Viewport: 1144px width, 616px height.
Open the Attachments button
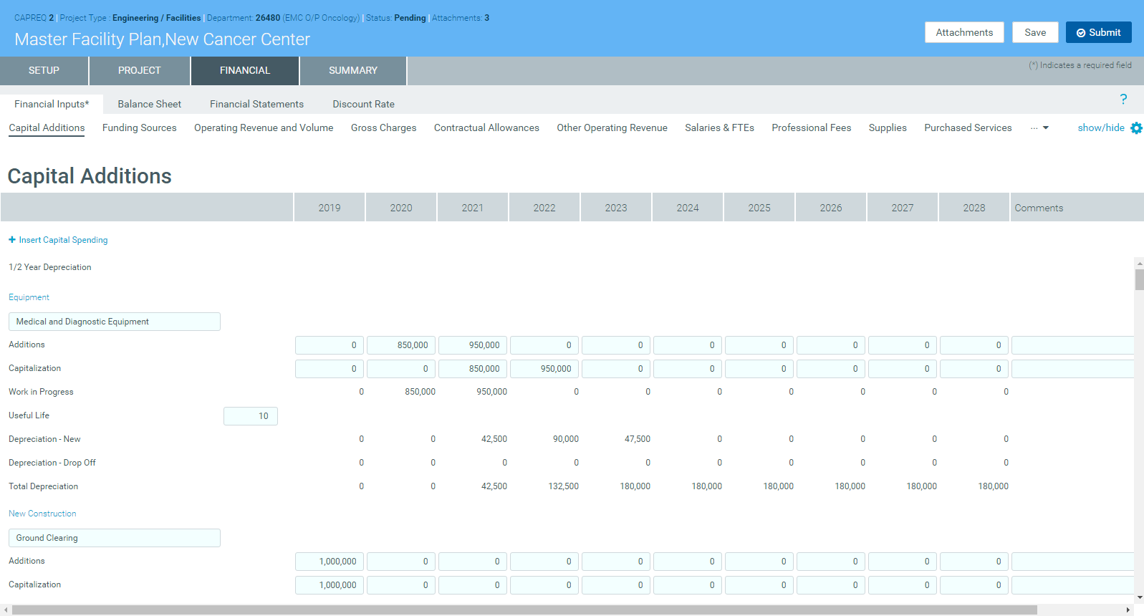(x=963, y=32)
